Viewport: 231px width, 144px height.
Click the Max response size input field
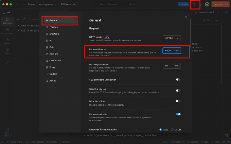pos(172,66)
